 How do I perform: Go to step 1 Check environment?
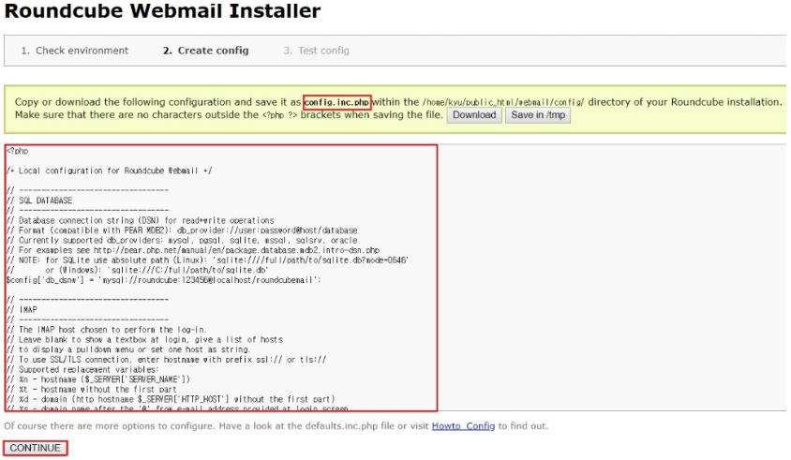click(75, 51)
